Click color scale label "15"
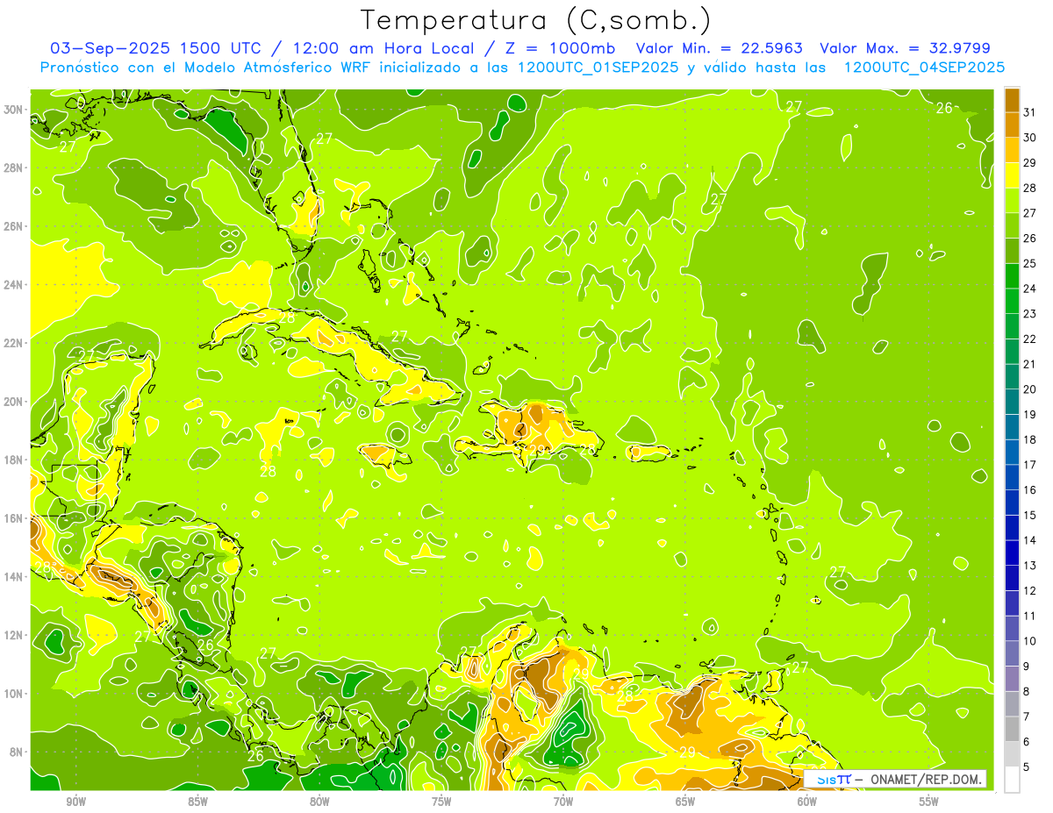Screen dimensions: 1053x813 click(1030, 515)
